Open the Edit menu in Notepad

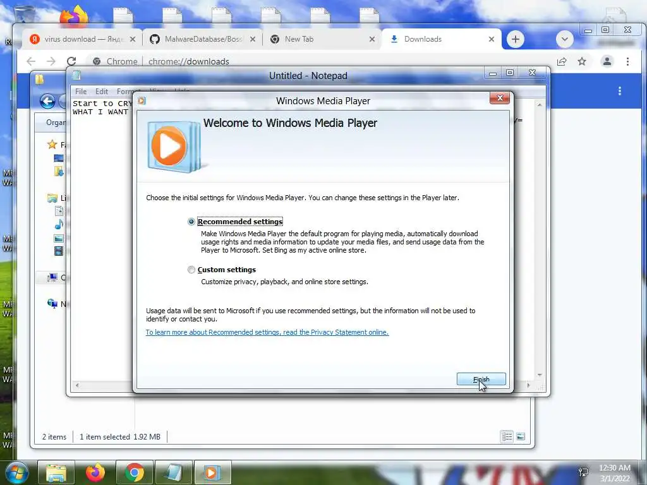tap(102, 92)
